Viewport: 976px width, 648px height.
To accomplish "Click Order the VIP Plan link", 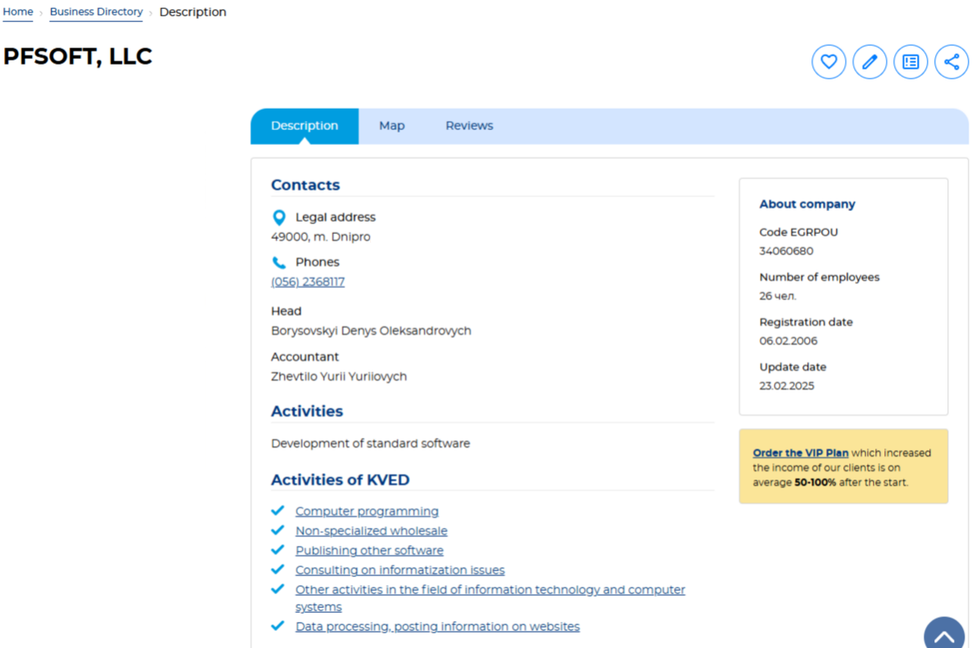I will click(x=801, y=452).
